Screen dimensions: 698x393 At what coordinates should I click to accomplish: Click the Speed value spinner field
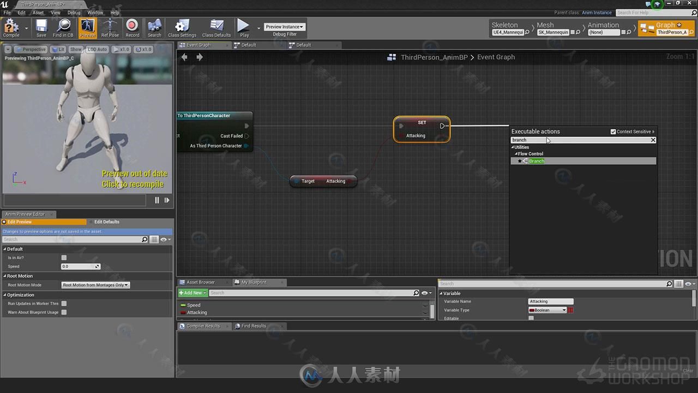pyautogui.click(x=81, y=266)
